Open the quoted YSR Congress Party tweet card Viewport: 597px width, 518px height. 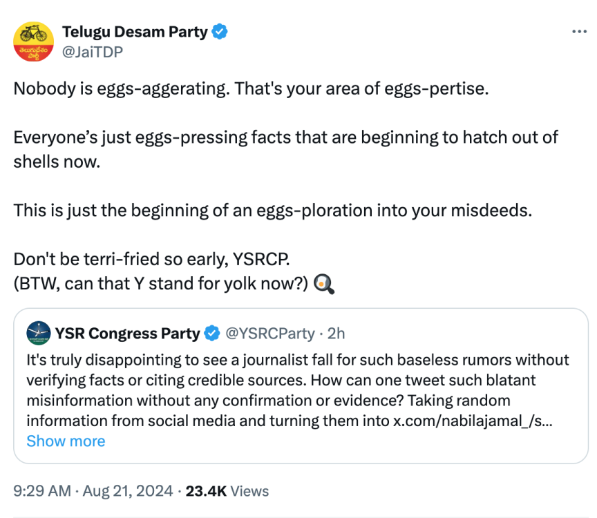(301, 386)
